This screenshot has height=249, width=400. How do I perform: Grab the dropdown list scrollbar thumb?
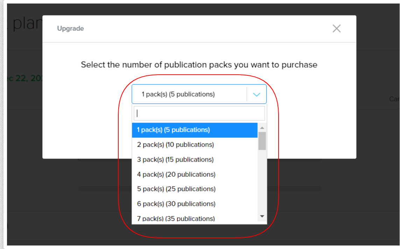tap(262, 141)
